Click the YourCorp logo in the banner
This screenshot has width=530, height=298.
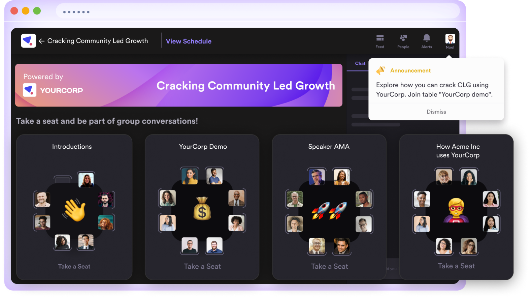[x=30, y=90]
